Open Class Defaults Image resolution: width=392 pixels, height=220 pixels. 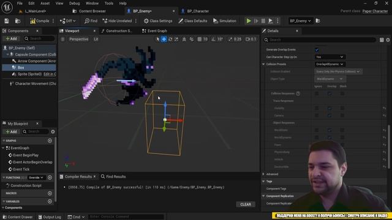pos(192,21)
